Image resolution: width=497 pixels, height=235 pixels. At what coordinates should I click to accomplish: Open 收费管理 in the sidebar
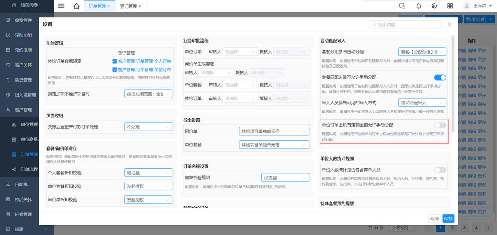click(x=23, y=20)
